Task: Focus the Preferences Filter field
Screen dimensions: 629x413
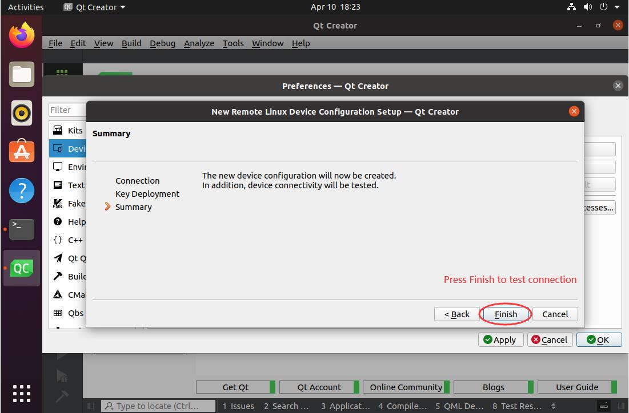Action: click(x=67, y=110)
